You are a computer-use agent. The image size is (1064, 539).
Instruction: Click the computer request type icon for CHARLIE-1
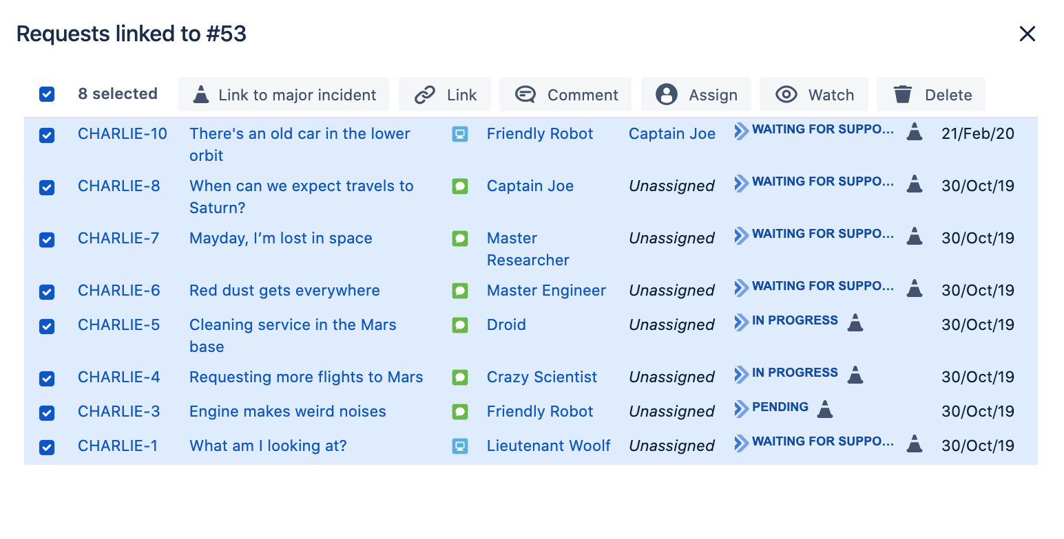[460, 446]
